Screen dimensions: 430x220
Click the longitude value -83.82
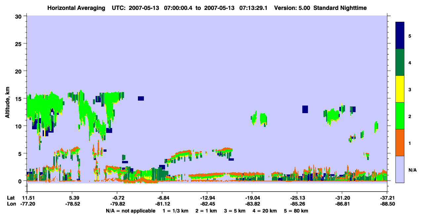click(x=252, y=204)
